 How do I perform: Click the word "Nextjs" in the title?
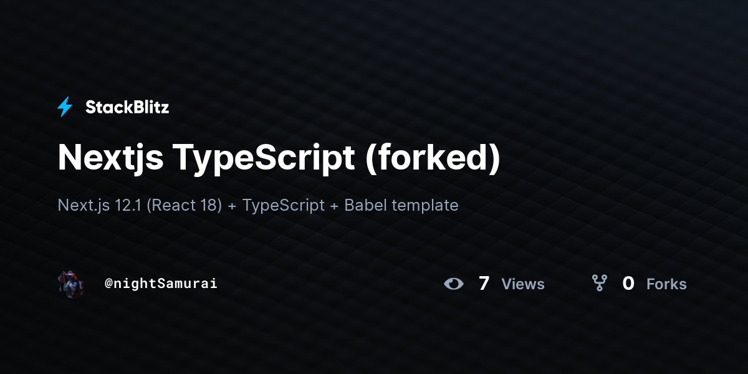111,158
